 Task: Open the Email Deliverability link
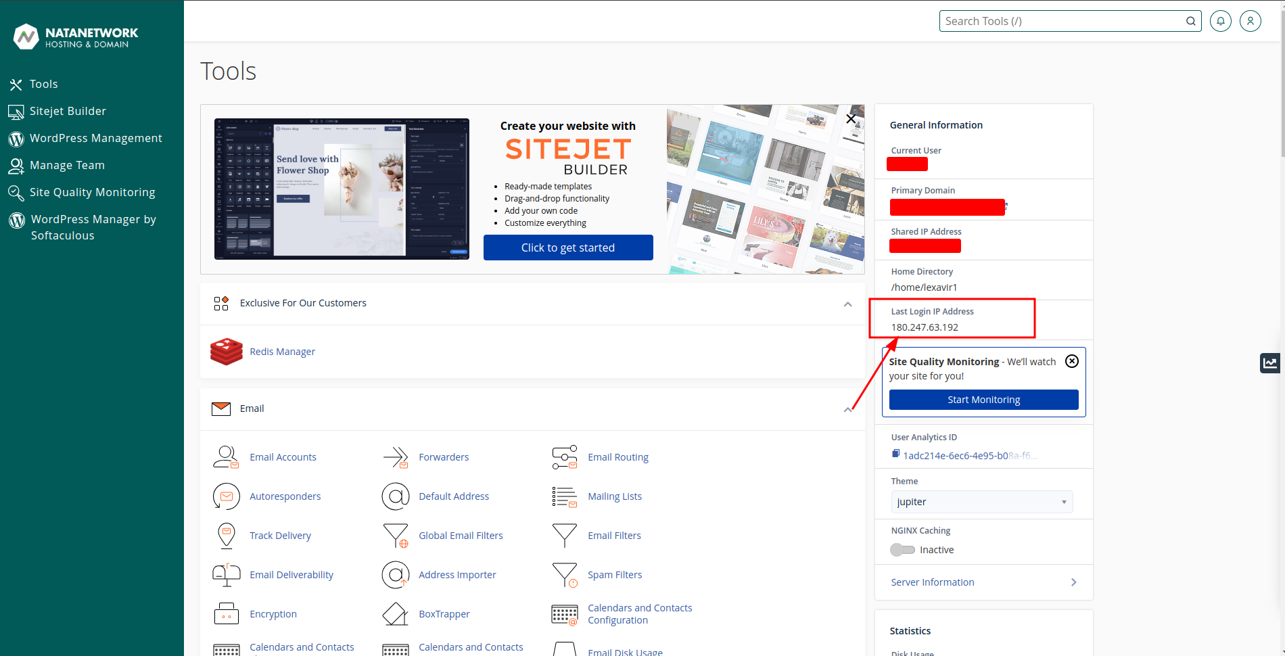coord(291,575)
